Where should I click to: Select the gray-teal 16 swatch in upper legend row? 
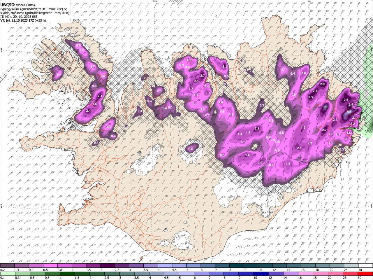pos(308,266)
